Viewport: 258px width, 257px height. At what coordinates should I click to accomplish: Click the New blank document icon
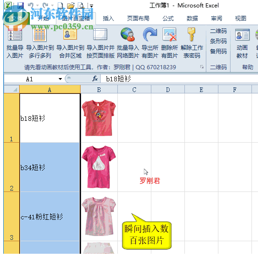pyautogui.click(x=60, y=6)
